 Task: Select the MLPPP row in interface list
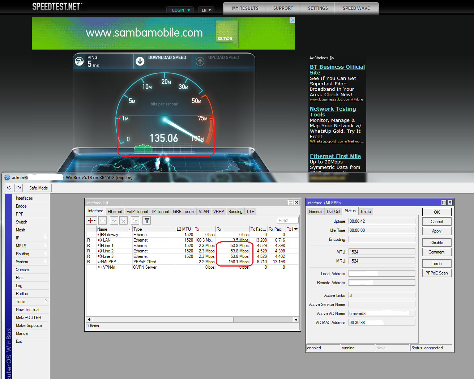(x=109, y=262)
